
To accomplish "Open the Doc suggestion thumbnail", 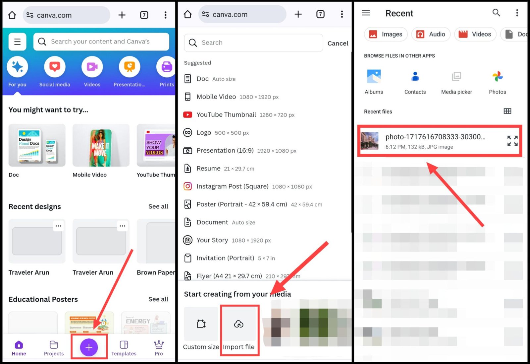I will [37, 145].
